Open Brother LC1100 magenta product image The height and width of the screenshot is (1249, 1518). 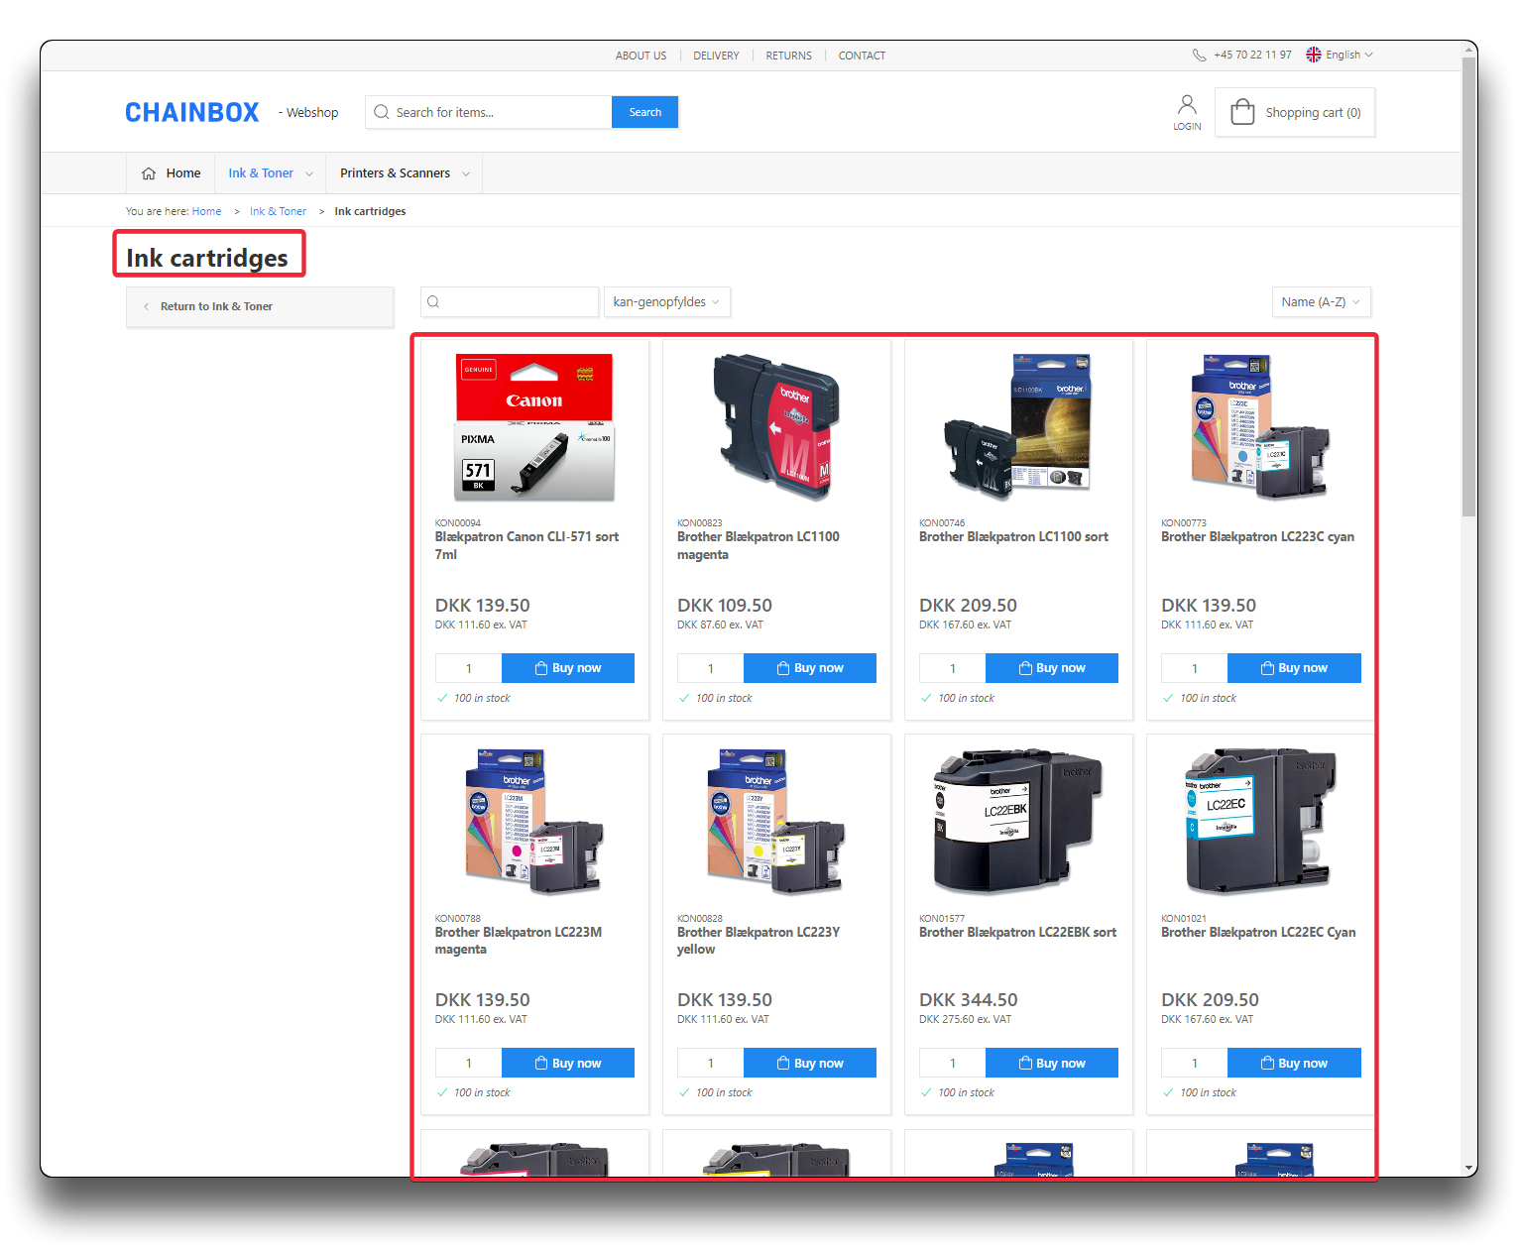tap(776, 426)
